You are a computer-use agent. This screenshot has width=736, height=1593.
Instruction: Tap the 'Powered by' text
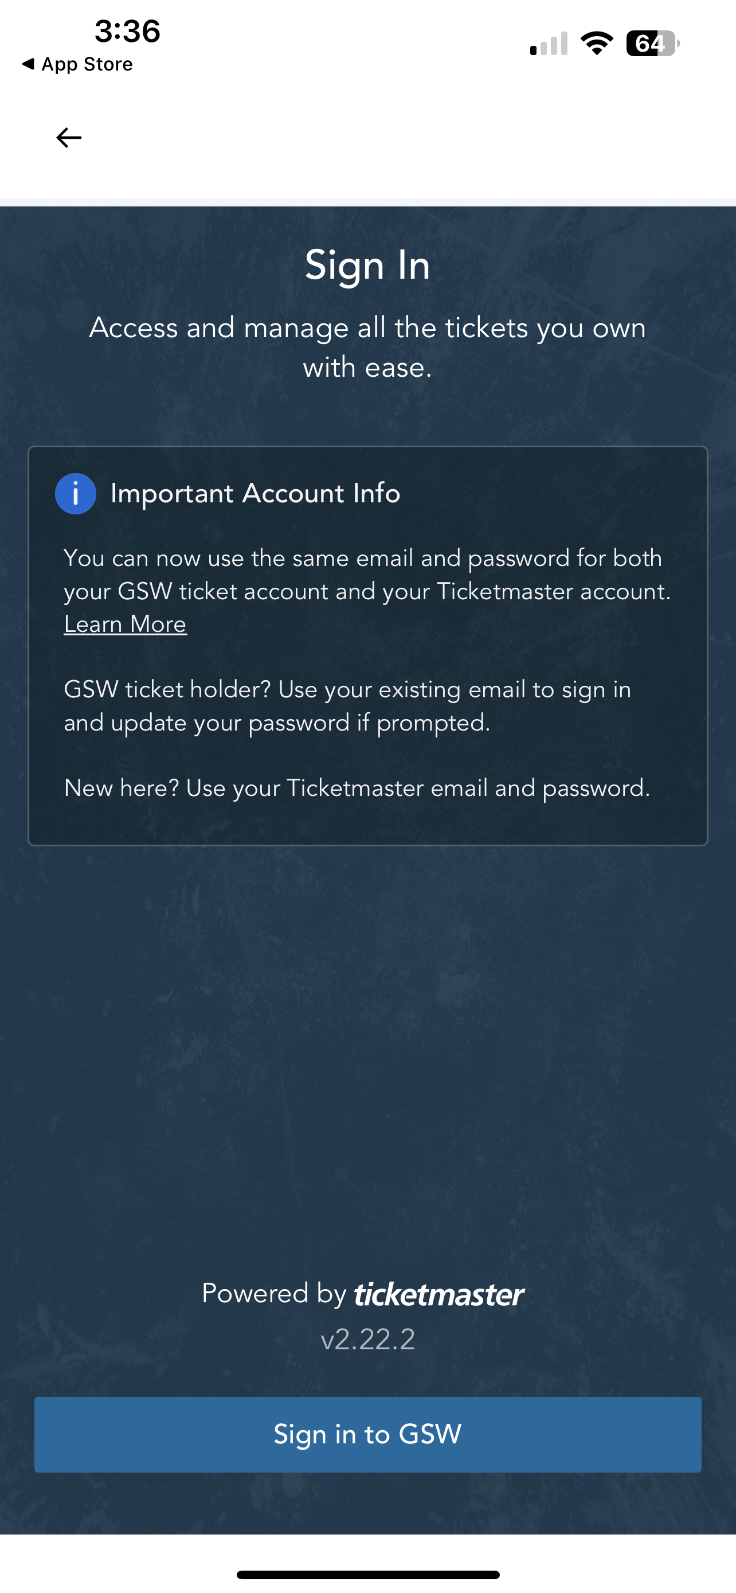click(x=274, y=1293)
